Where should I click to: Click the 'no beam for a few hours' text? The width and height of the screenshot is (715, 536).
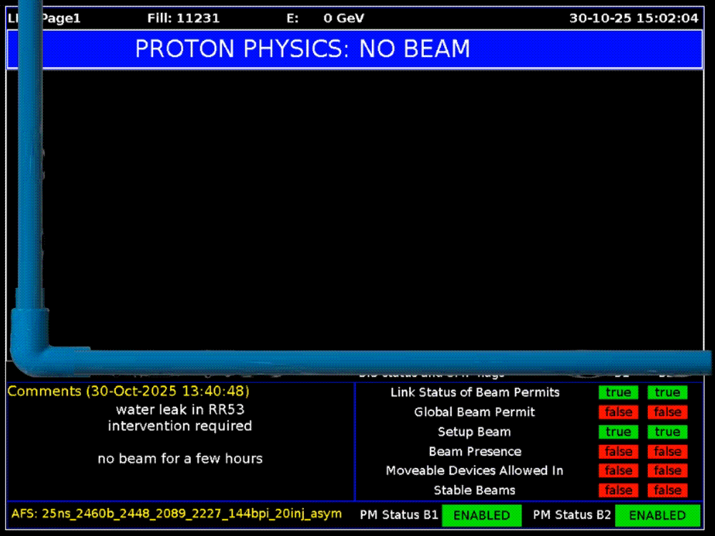179,459
